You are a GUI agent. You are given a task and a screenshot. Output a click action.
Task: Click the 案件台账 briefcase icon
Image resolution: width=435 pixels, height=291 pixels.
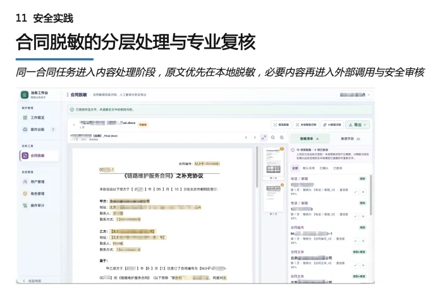click(x=25, y=130)
